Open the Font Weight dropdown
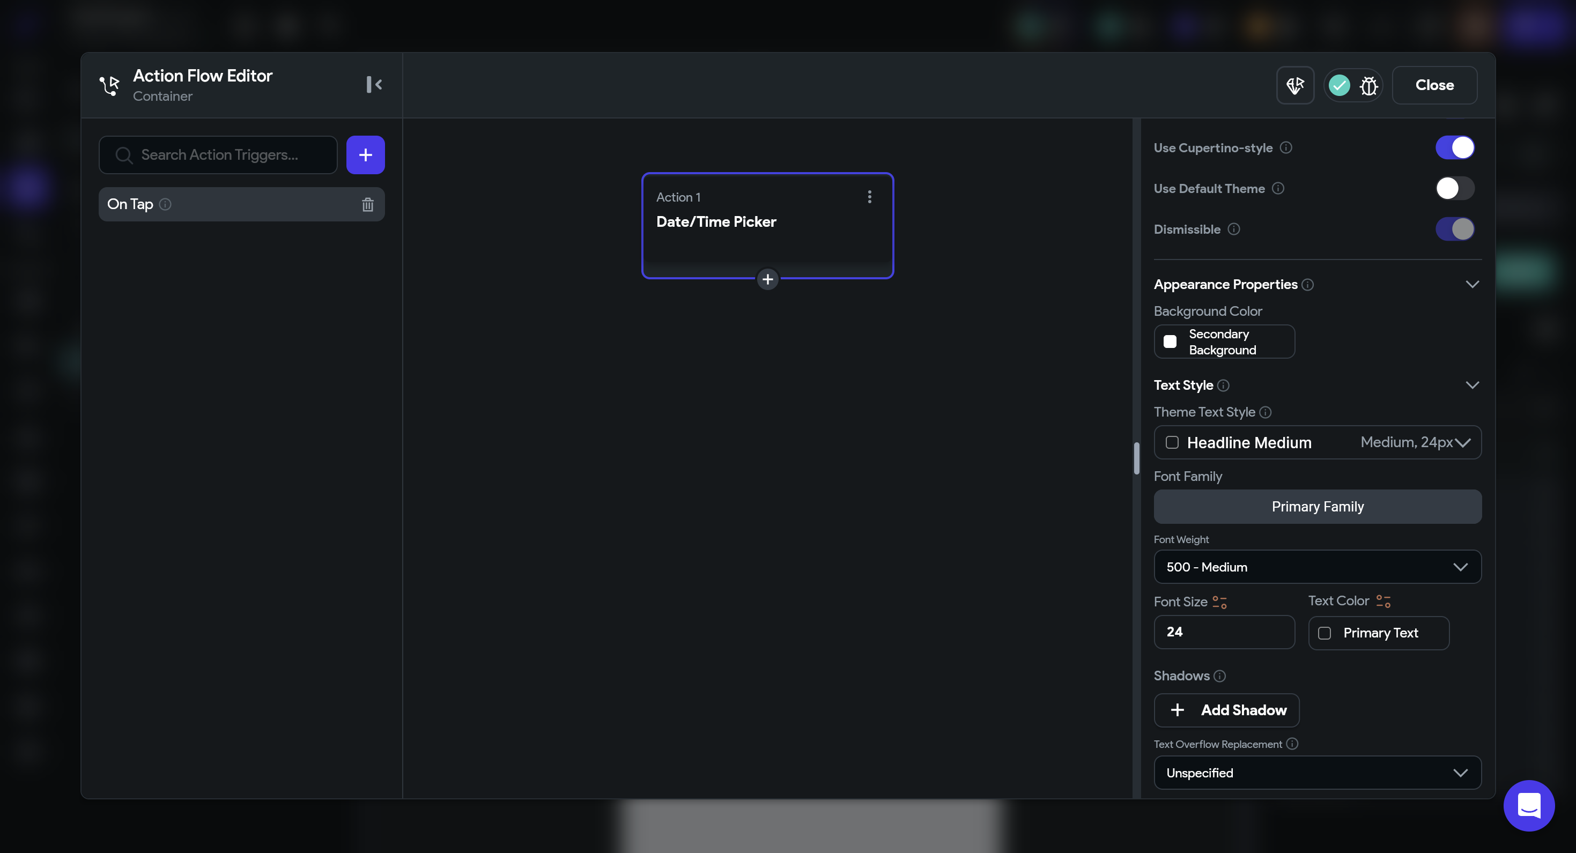This screenshot has height=853, width=1576. tap(1316, 567)
